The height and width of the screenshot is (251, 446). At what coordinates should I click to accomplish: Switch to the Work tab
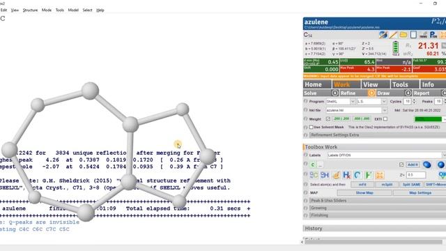[x=346, y=84]
